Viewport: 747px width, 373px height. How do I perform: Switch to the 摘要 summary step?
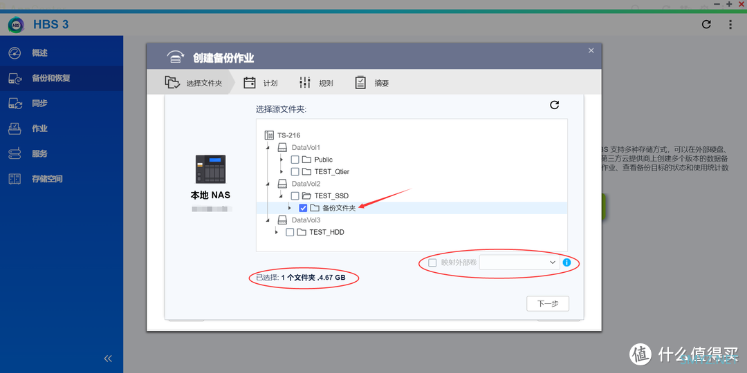pyautogui.click(x=372, y=83)
